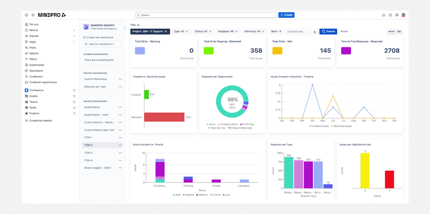The width and height of the screenshot is (430, 214).
Task: Toggle the Medium priority legend entry
Action: pyautogui.click(x=202, y=195)
